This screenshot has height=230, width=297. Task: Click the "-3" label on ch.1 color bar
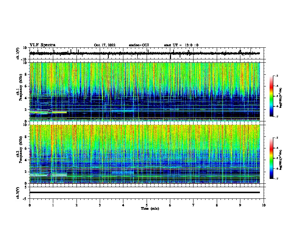tap(276, 76)
